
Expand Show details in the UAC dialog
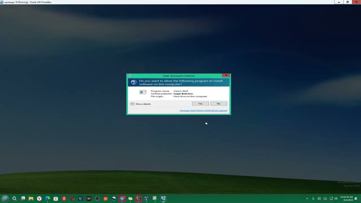pos(140,104)
